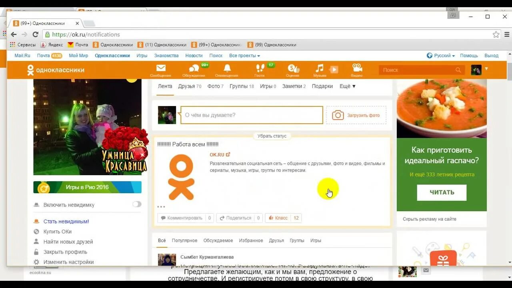Open account arrow next to header avatar
Screen dimensions: 512x288
(486, 69)
